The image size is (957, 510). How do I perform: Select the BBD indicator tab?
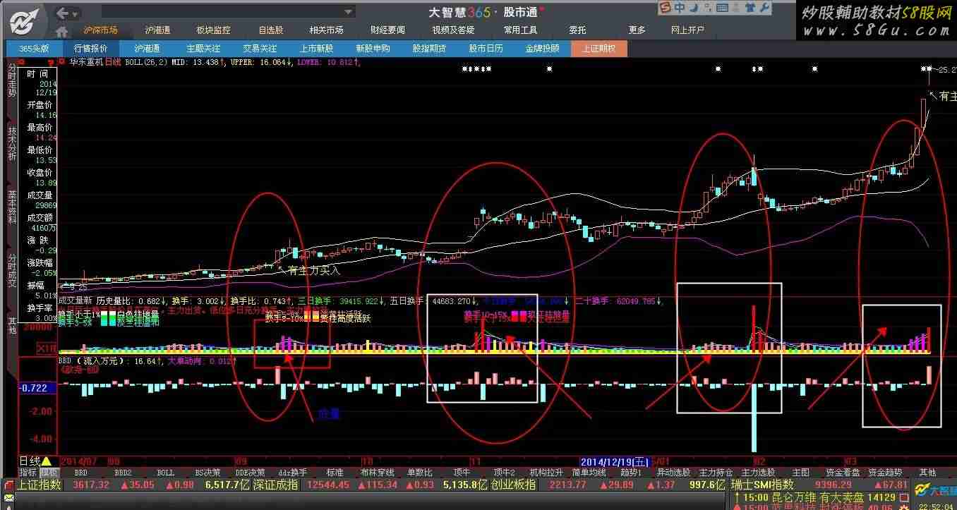pos(81,473)
